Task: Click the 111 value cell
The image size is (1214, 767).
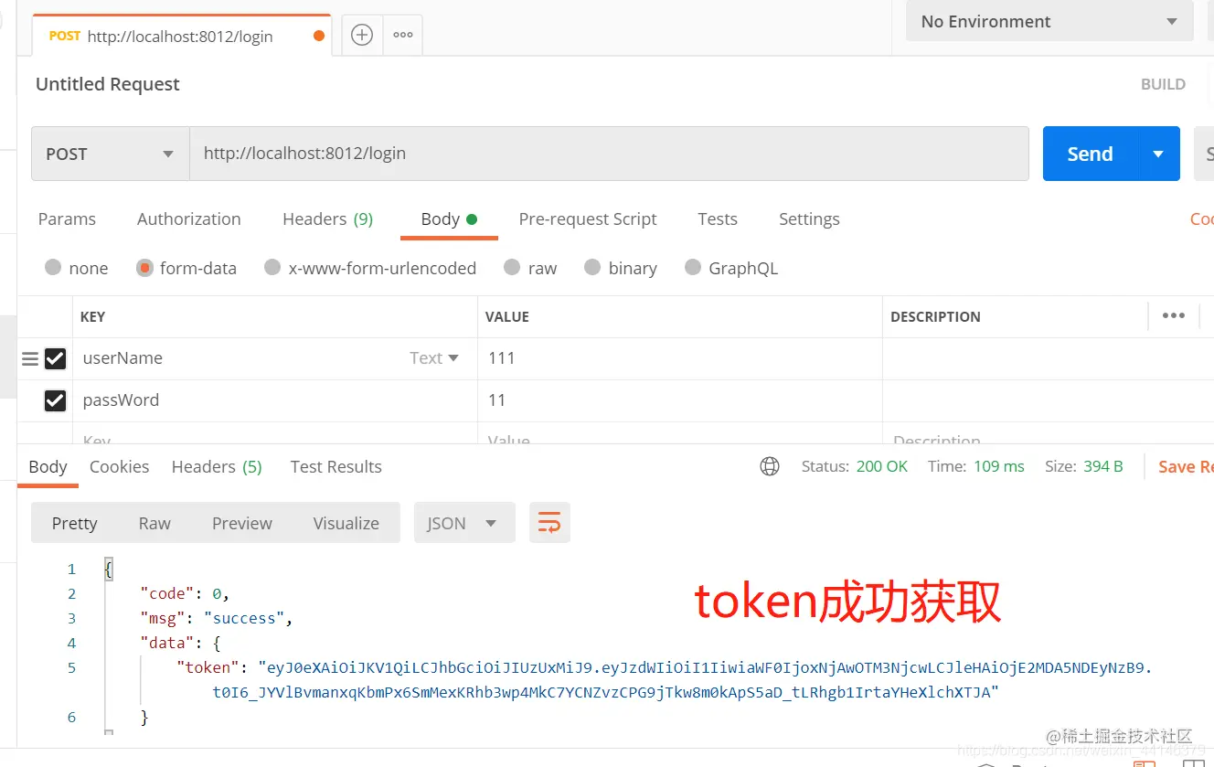Action: pyautogui.click(x=679, y=358)
